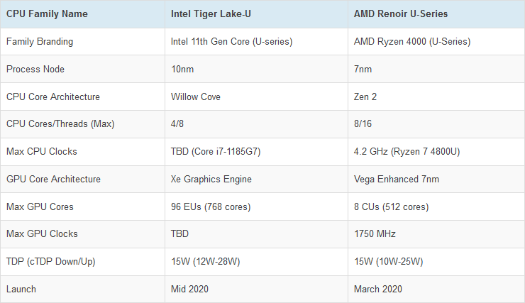The width and height of the screenshot is (525, 303).
Task: Click the "AMD Ryzen 4000 (U-Series)" cell
Action: [412, 42]
